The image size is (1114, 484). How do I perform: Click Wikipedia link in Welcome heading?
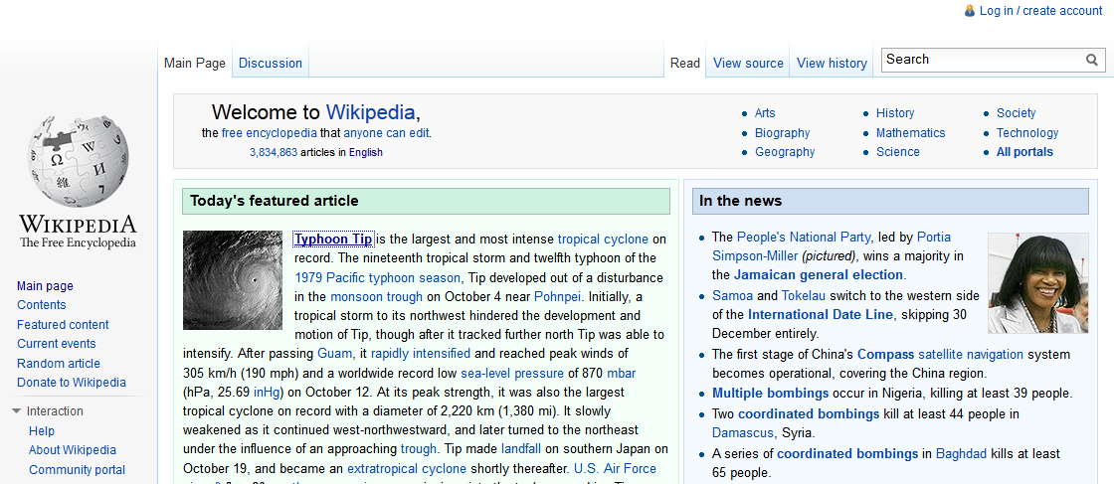(370, 112)
